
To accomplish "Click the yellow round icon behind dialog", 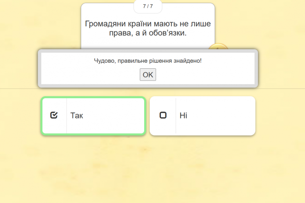I will [218, 46].
